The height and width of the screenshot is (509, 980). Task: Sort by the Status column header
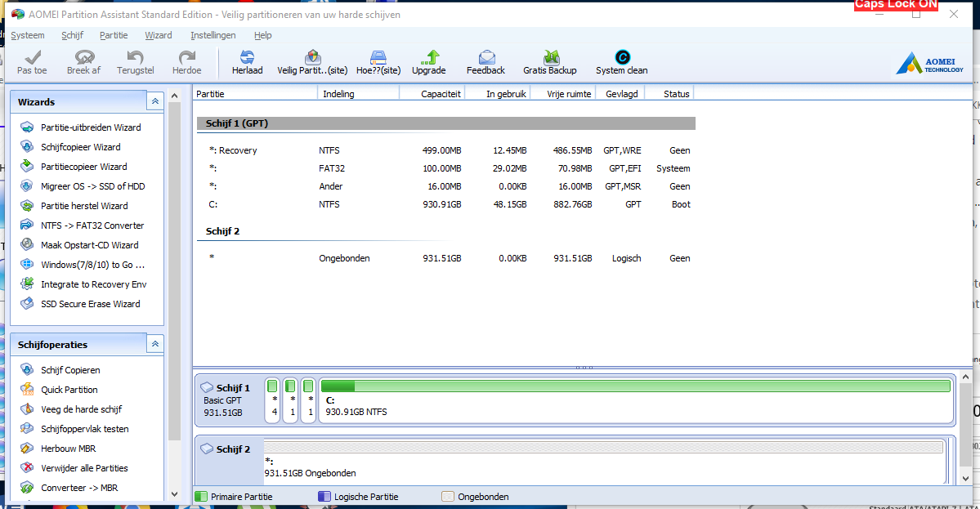(x=669, y=94)
